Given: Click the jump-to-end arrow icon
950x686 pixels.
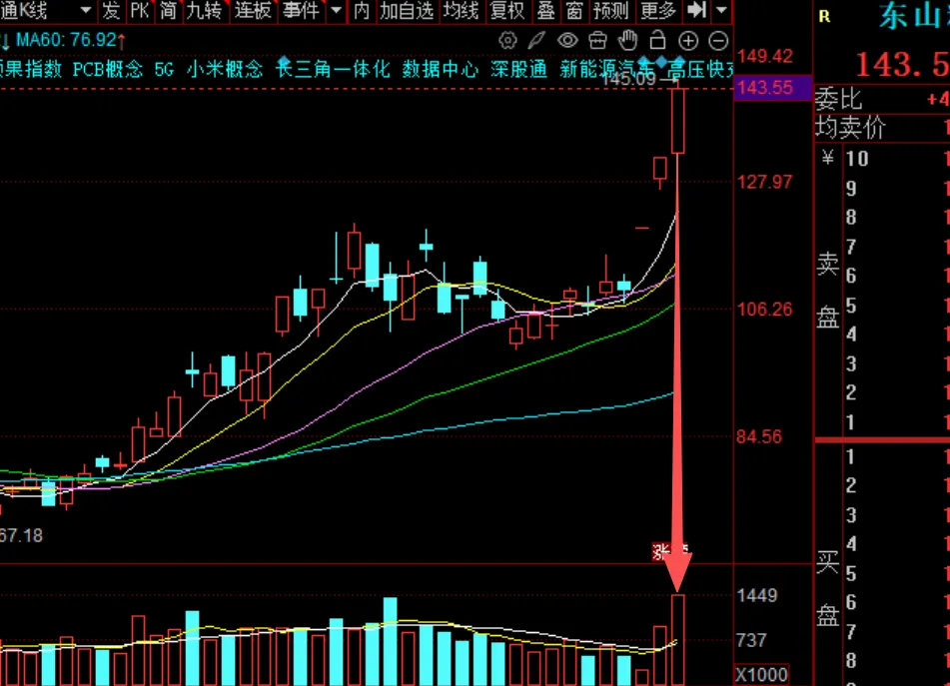Looking at the screenshot, I should (696, 10).
